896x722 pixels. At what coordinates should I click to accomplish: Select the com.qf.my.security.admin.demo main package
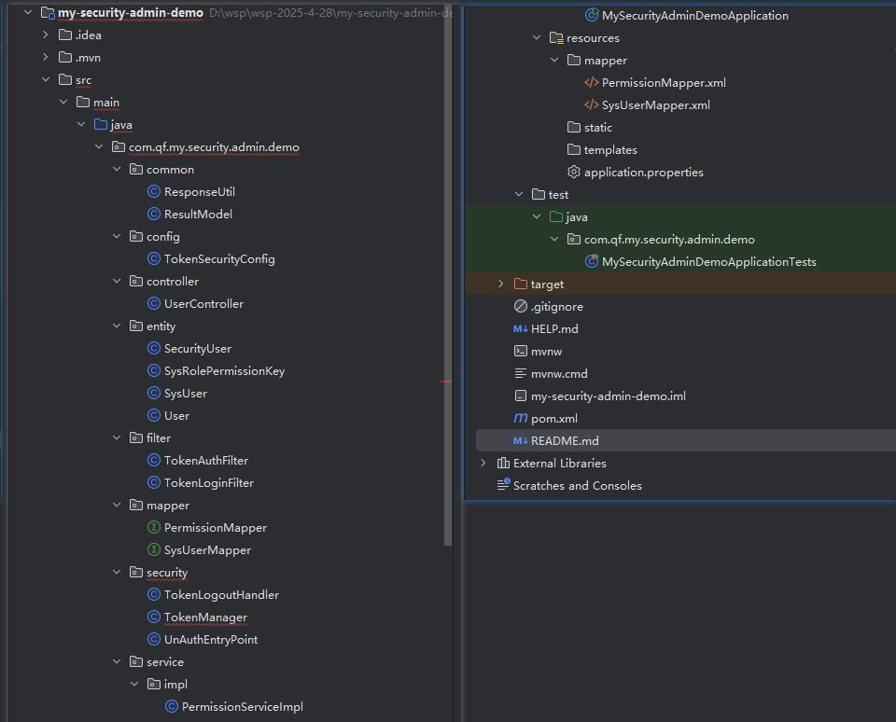[214, 146]
